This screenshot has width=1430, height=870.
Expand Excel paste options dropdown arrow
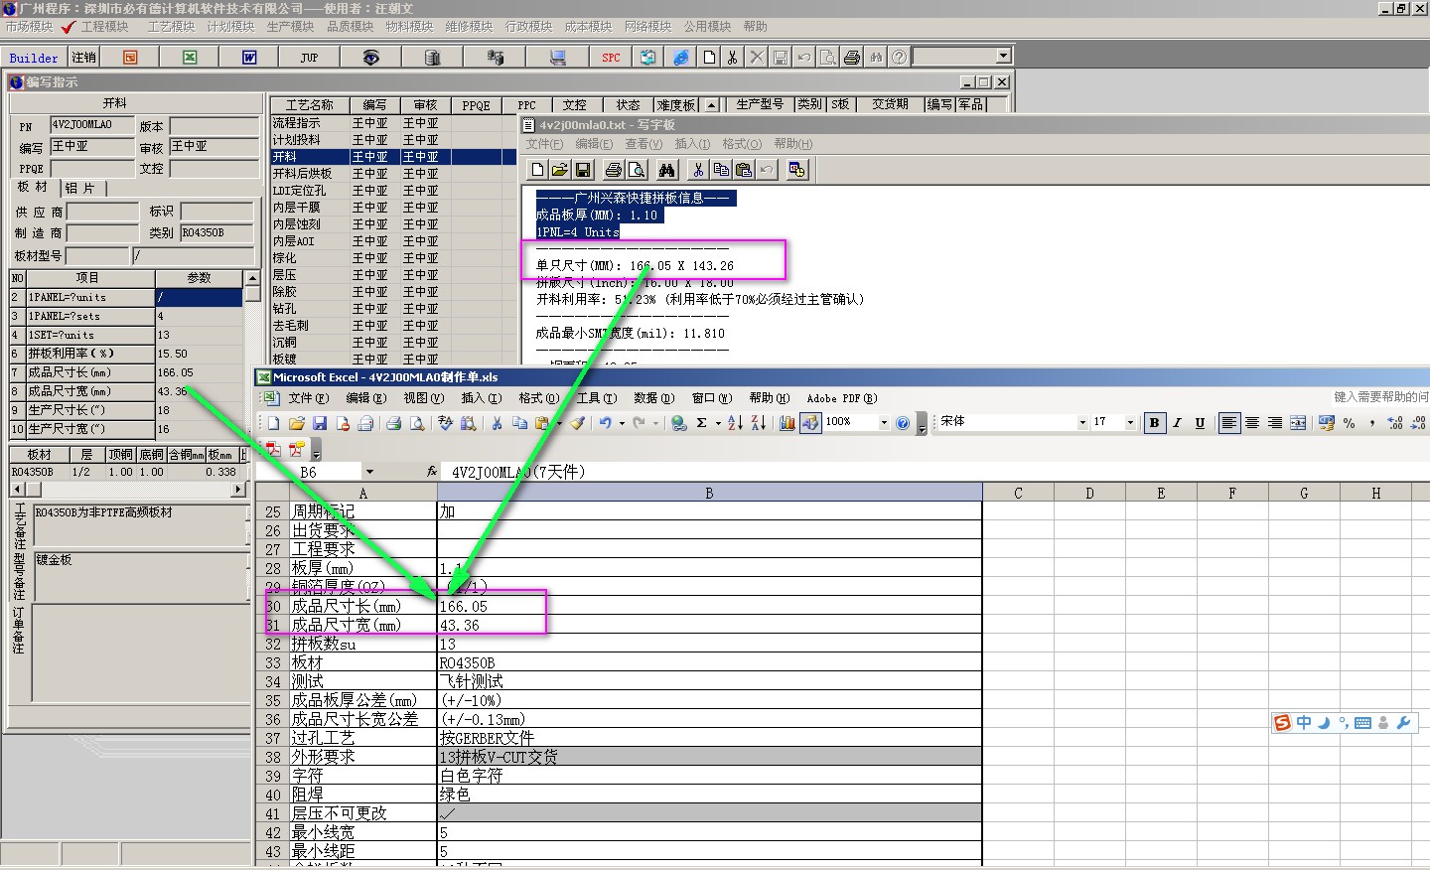(x=559, y=423)
